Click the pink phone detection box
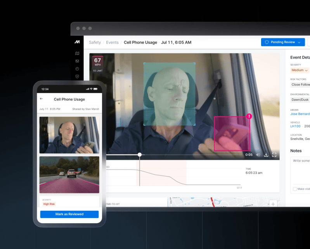The width and height of the screenshot is (310, 249). tap(232, 134)
